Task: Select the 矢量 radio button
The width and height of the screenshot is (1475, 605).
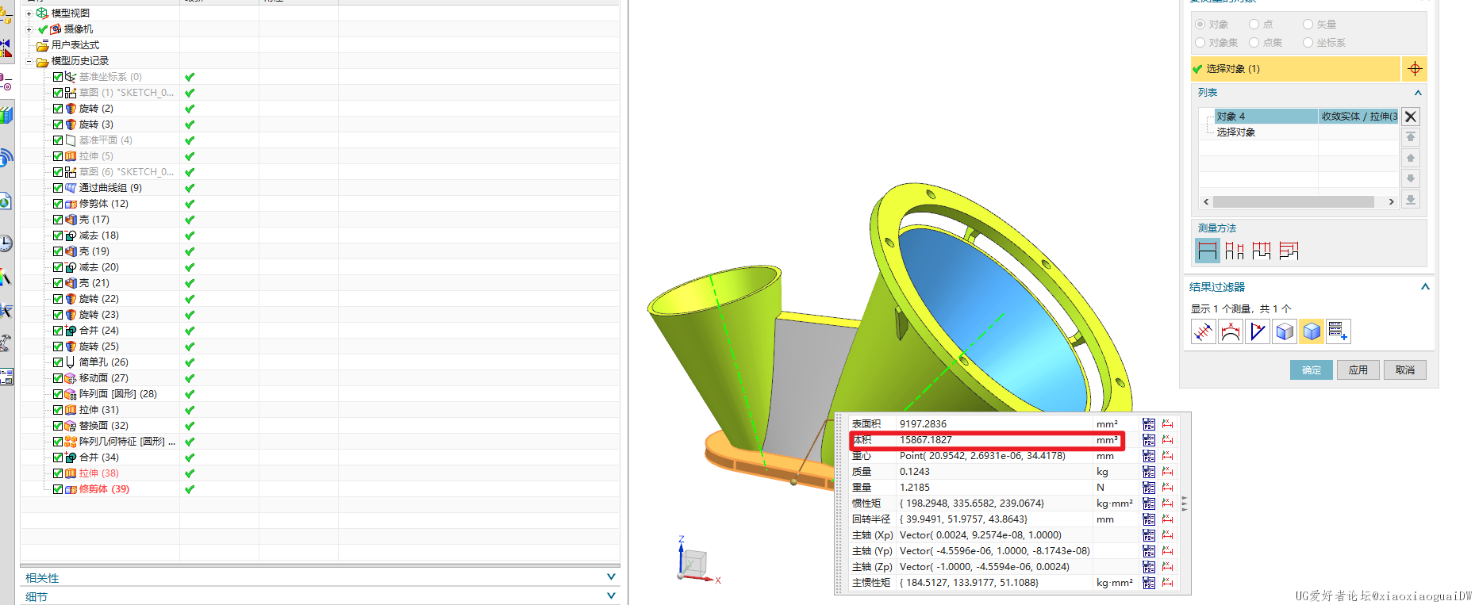Action: coord(1308,25)
